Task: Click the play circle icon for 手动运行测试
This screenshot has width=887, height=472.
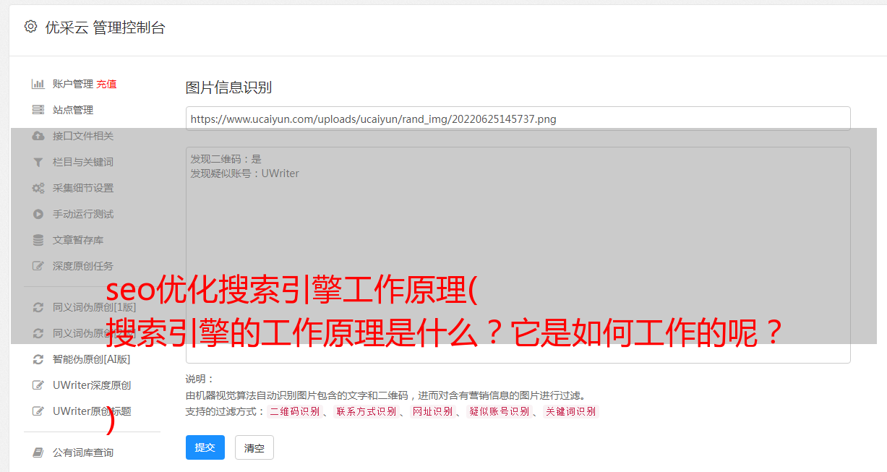Action: pyautogui.click(x=38, y=214)
